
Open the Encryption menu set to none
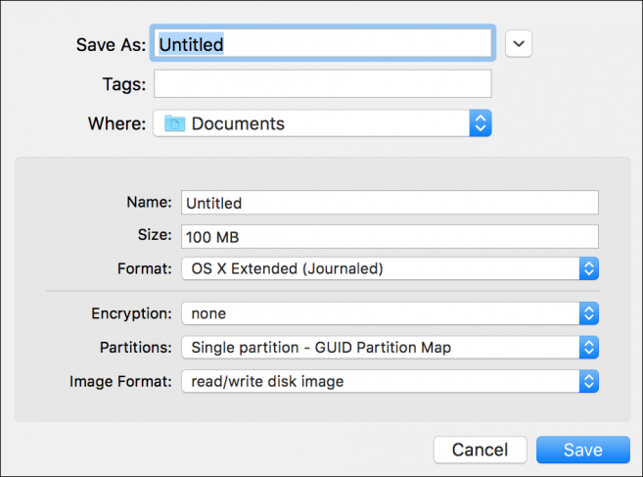pyautogui.click(x=380, y=313)
